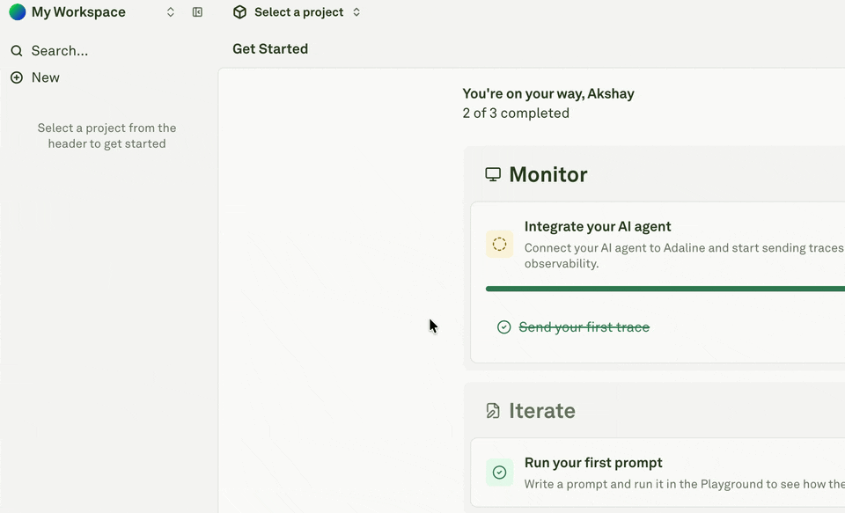Open the My Workspace switcher chevrons
845x513 pixels.
coord(170,11)
